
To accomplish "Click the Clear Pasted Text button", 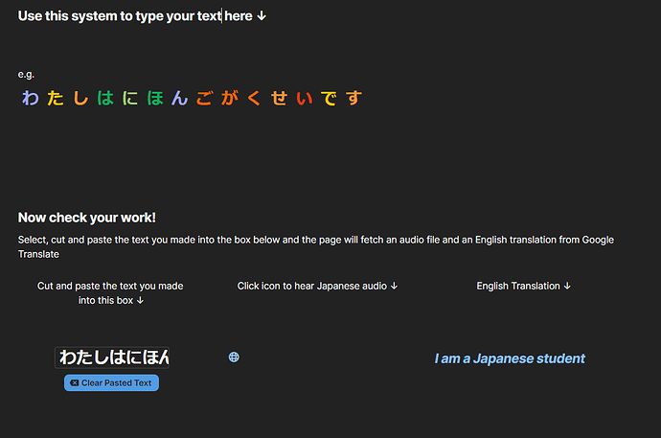I will pos(112,382).
